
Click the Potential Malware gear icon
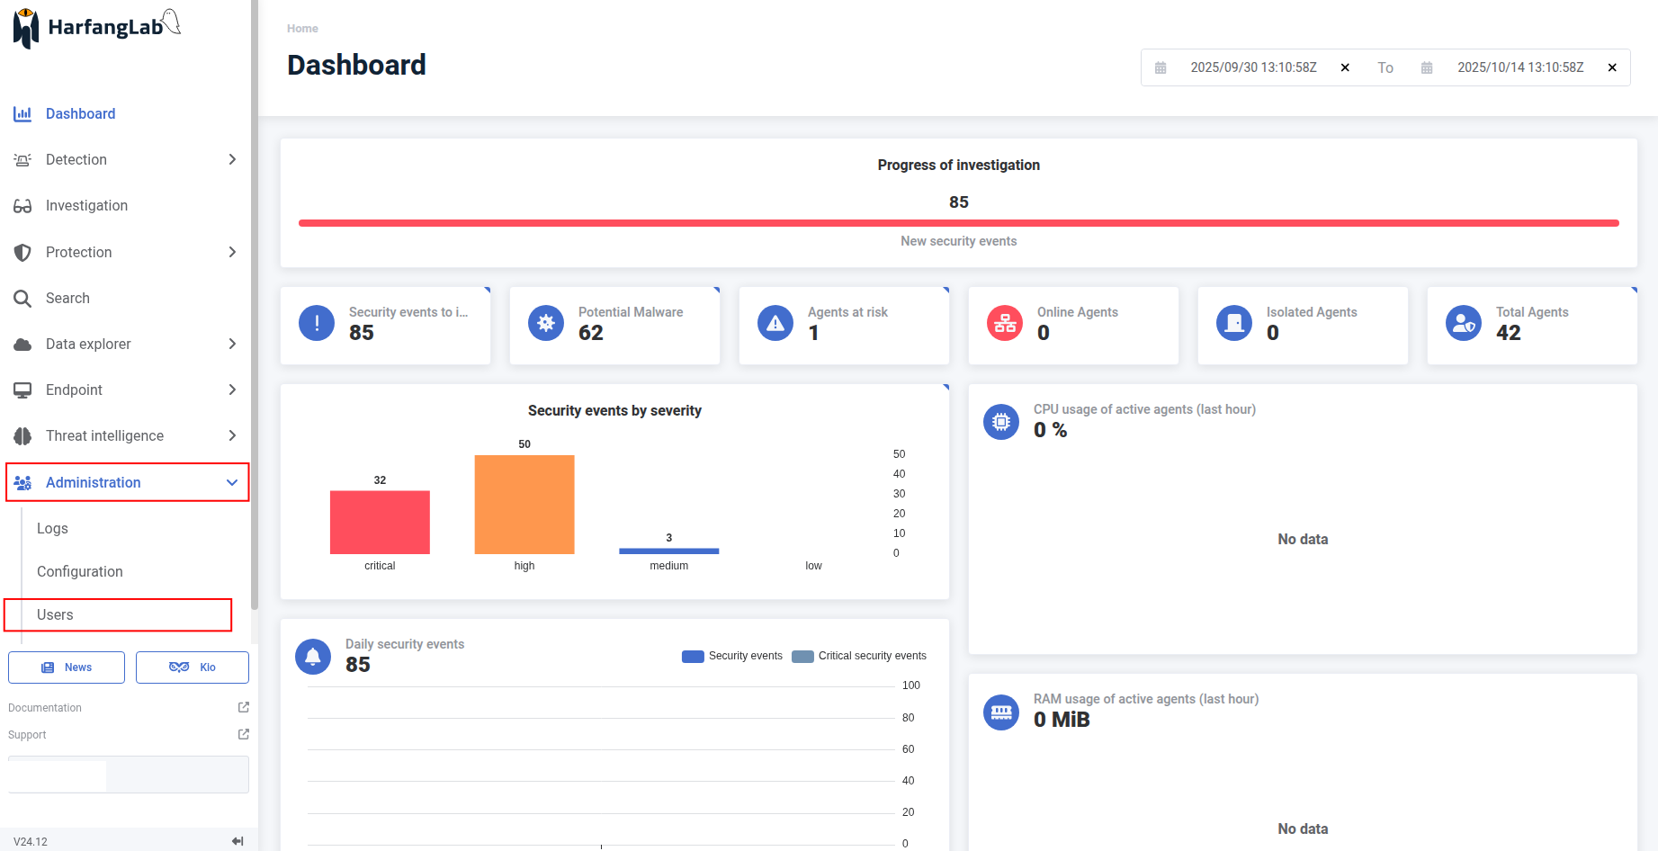click(545, 323)
